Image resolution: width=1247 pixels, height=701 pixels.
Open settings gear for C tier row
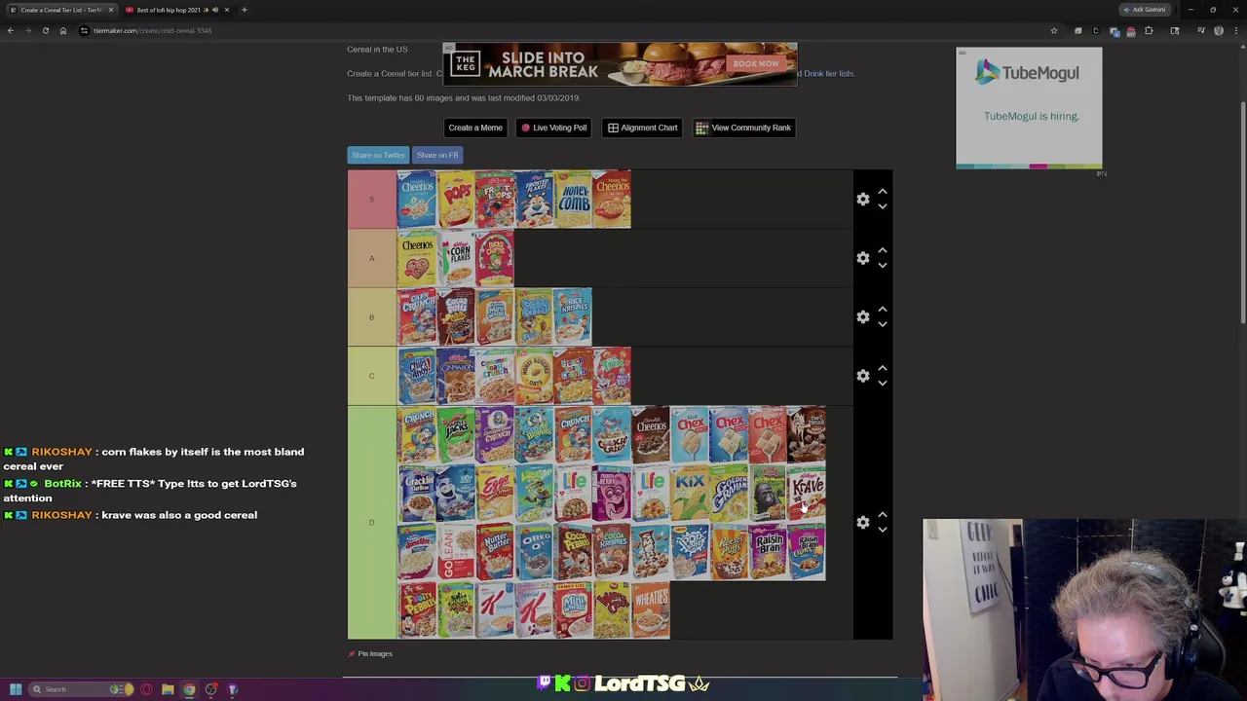point(863,376)
